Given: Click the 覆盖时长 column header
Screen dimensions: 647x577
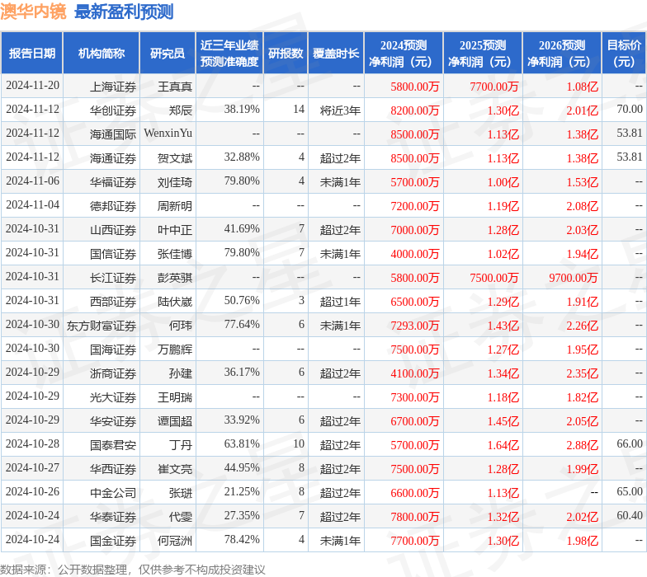Looking at the screenshot, I should [336, 53].
